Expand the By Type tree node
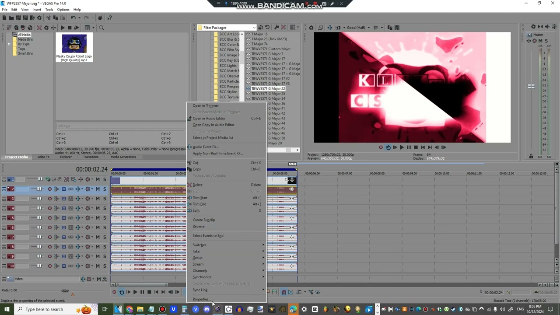Image resolution: width=560 pixels, height=315 pixels. click(9, 44)
